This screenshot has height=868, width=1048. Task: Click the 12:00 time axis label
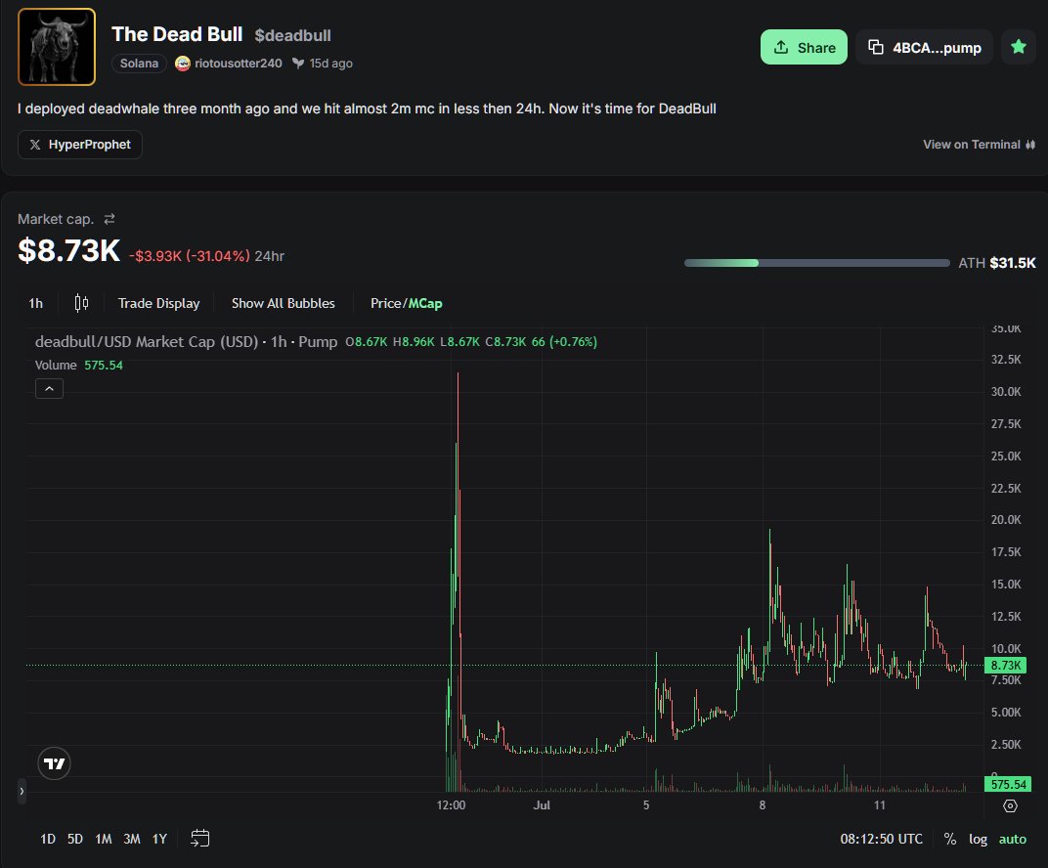[x=451, y=805]
